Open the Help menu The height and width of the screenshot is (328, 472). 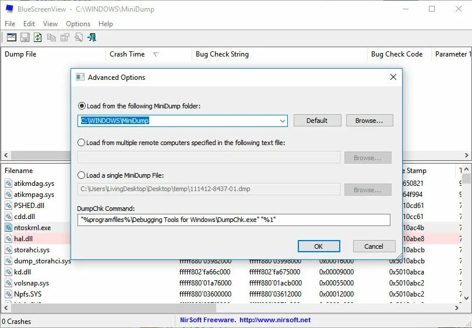click(105, 24)
